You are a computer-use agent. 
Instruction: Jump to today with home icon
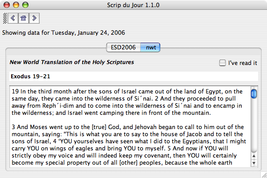click(x=24, y=18)
